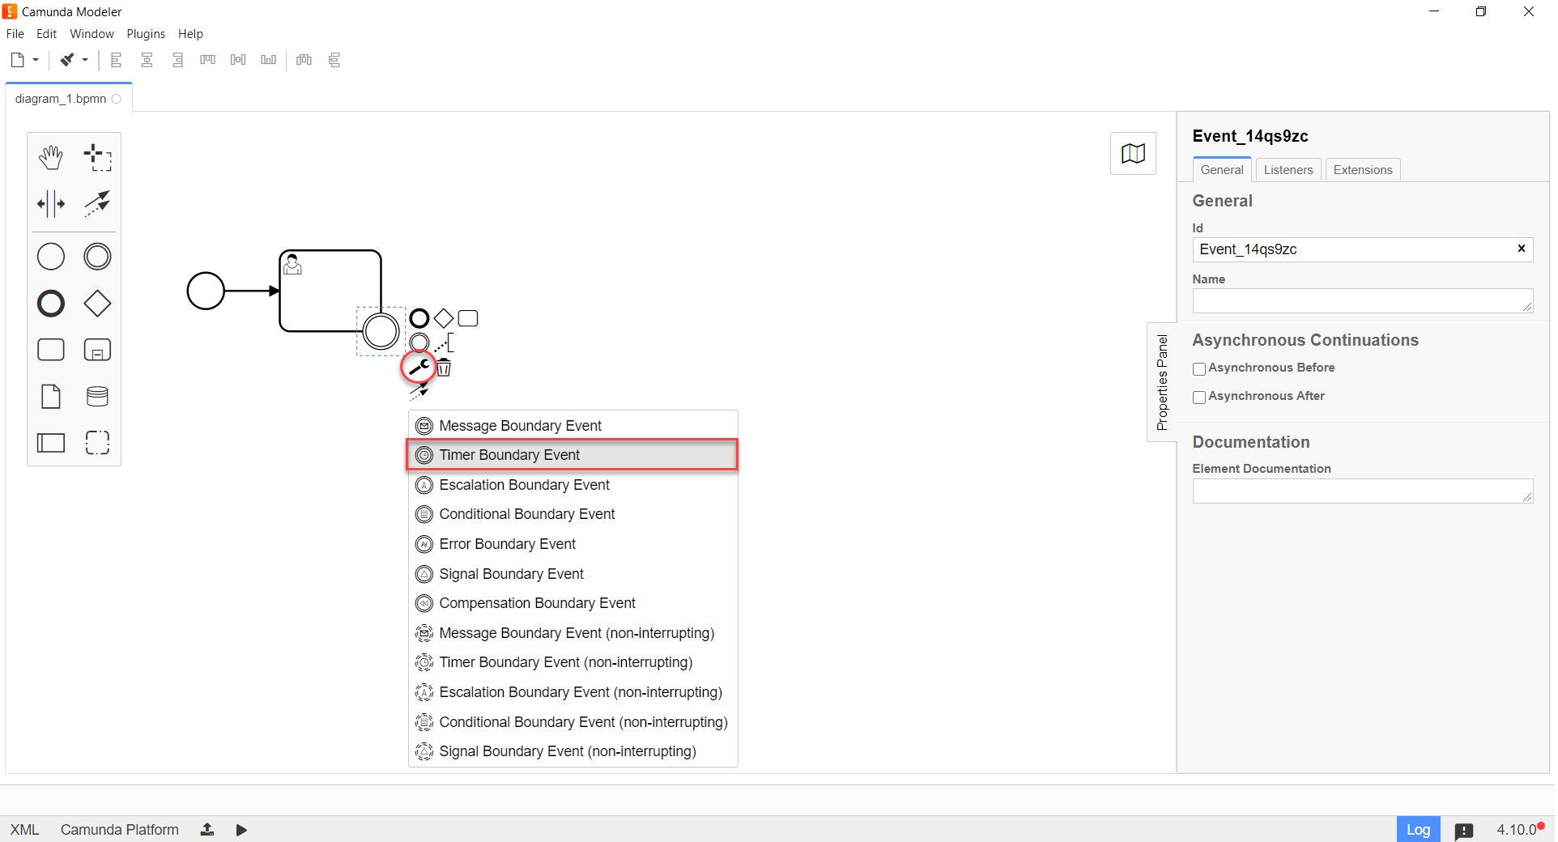
Task: Clear the Id field with X
Action: coord(1522,249)
